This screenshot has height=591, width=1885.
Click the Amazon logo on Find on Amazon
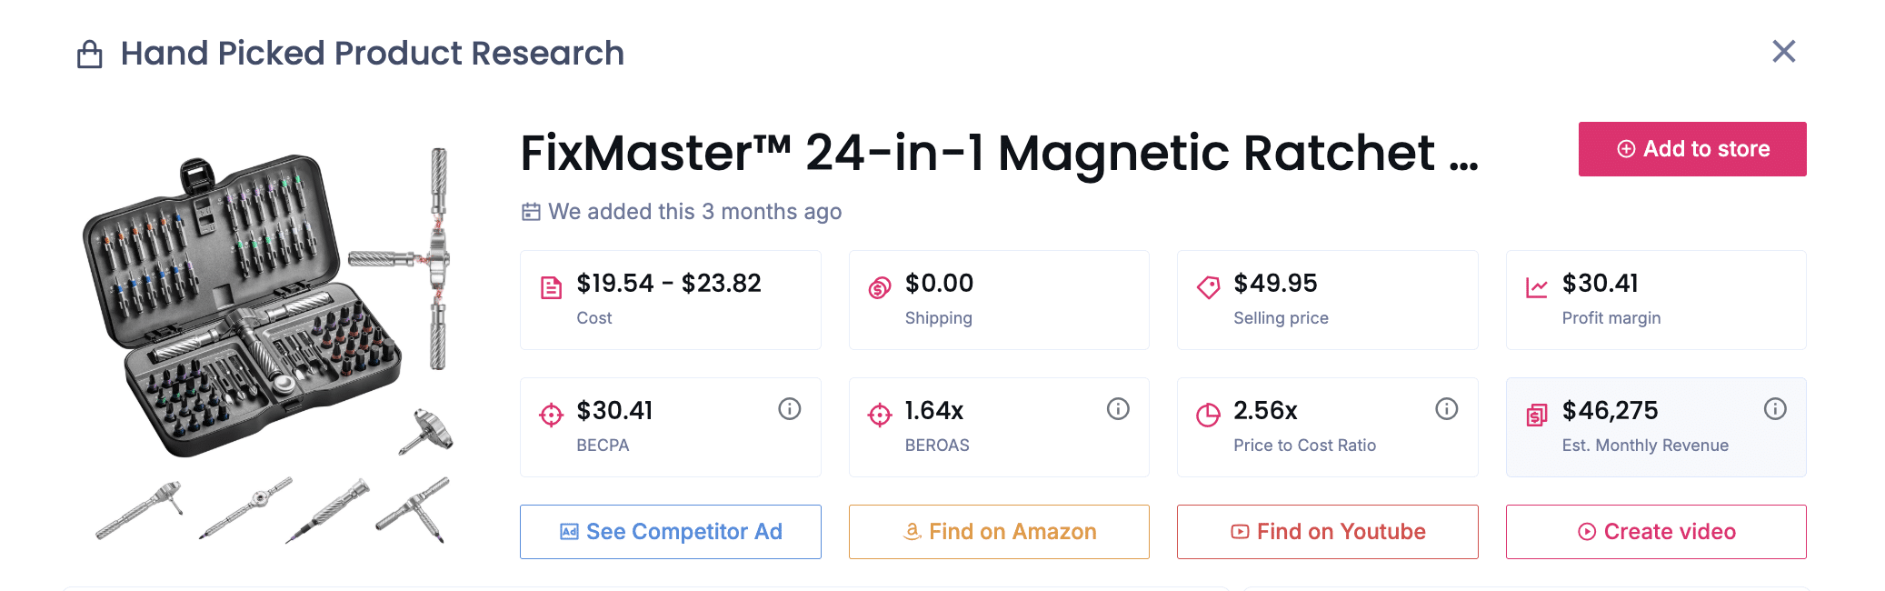pyautogui.click(x=911, y=532)
